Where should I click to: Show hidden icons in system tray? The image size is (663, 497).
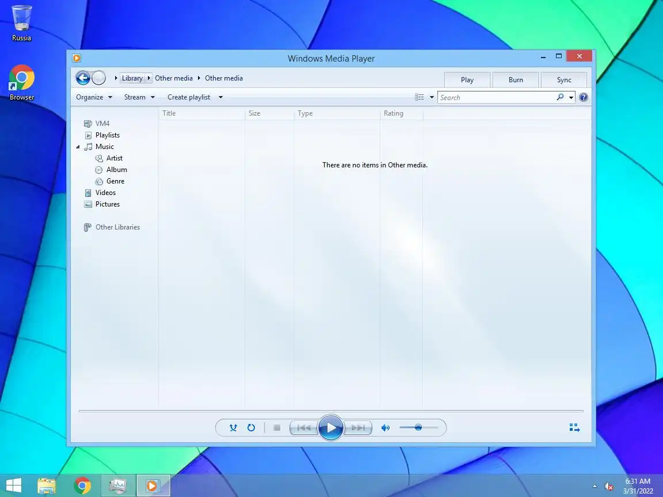click(x=595, y=487)
